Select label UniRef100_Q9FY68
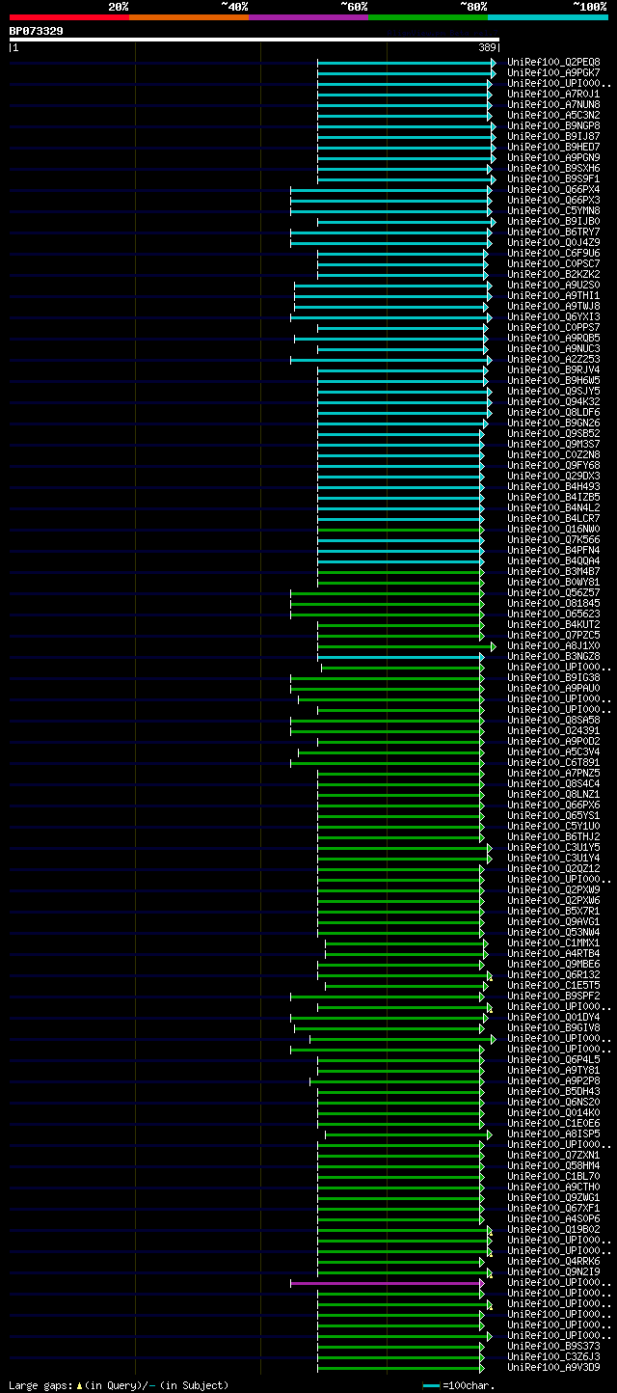Image resolution: width=617 pixels, height=1393 pixels. 553,465
